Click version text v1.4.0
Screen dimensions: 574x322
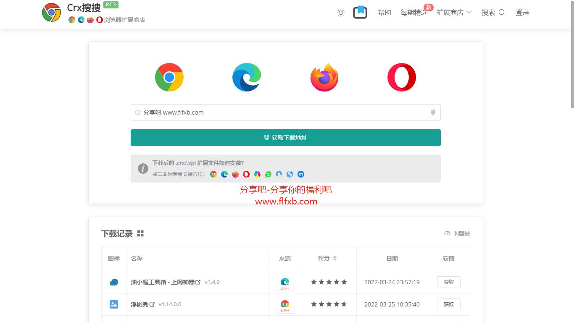[212, 282]
